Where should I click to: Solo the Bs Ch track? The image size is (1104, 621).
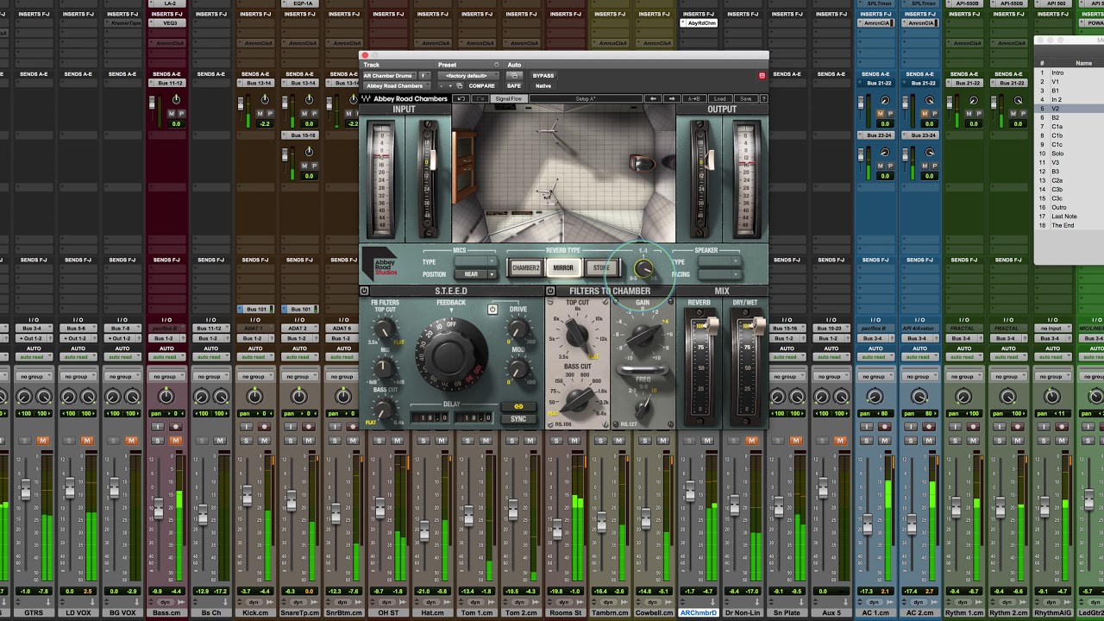[x=202, y=441]
